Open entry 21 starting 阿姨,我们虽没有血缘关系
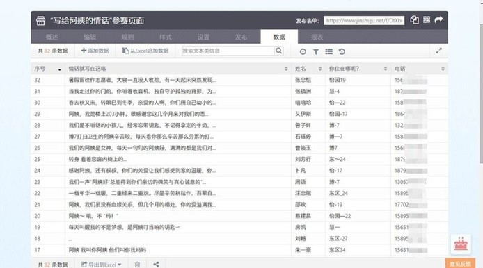 (x=142, y=205)
